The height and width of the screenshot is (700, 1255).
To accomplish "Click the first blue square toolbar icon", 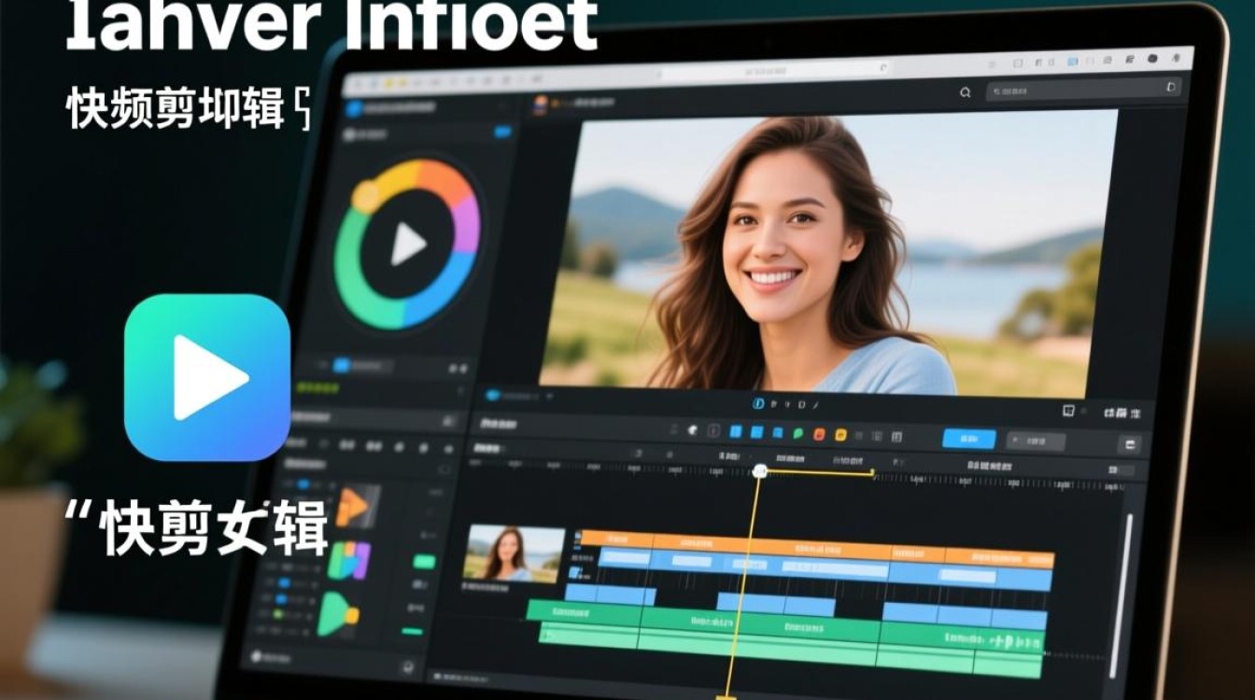I will (x=735, y=432).
